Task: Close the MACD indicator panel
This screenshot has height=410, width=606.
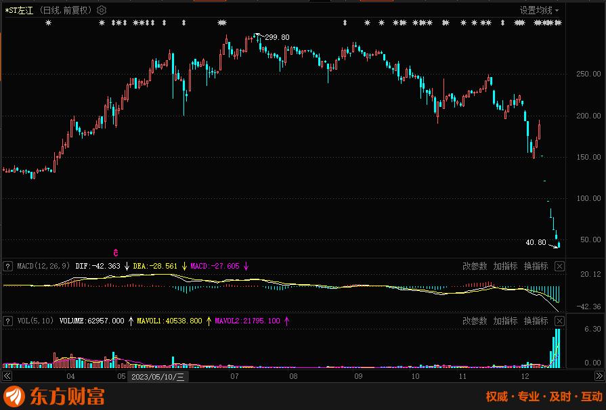Action: (x=560, y=267)
